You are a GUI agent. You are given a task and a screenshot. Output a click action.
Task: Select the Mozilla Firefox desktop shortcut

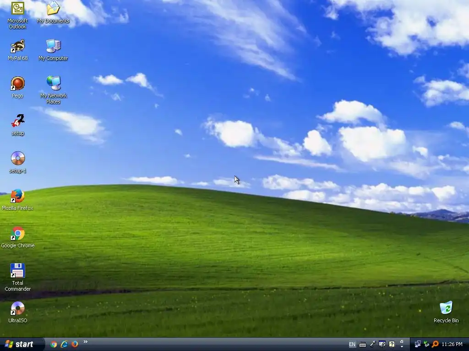pyautogui.click(x=18, y=200)
